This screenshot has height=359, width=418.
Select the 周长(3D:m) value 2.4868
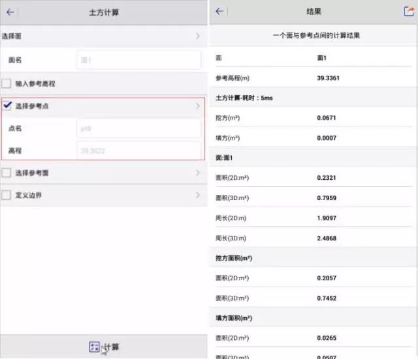coord(327,238)
